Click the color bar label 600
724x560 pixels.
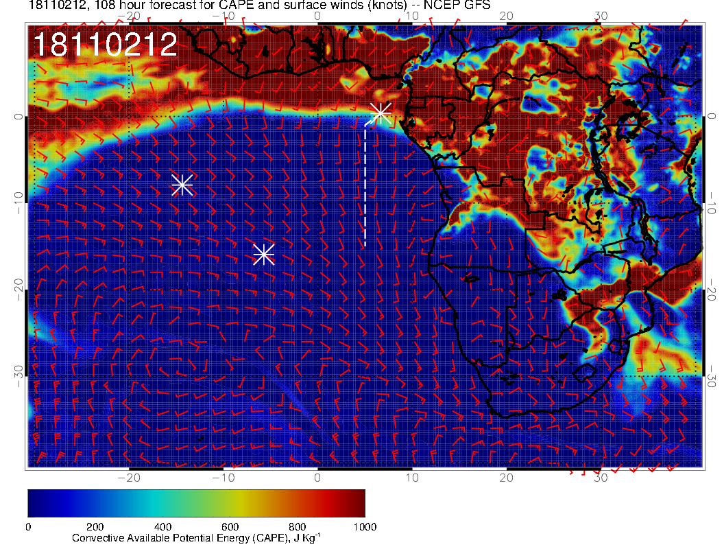230,527
